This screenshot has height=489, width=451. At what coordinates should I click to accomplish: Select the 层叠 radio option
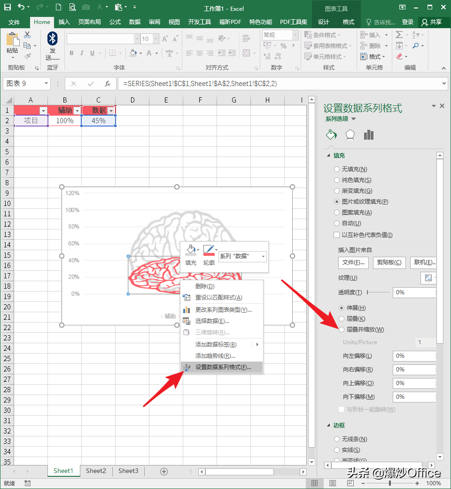(x=342, y=318)
